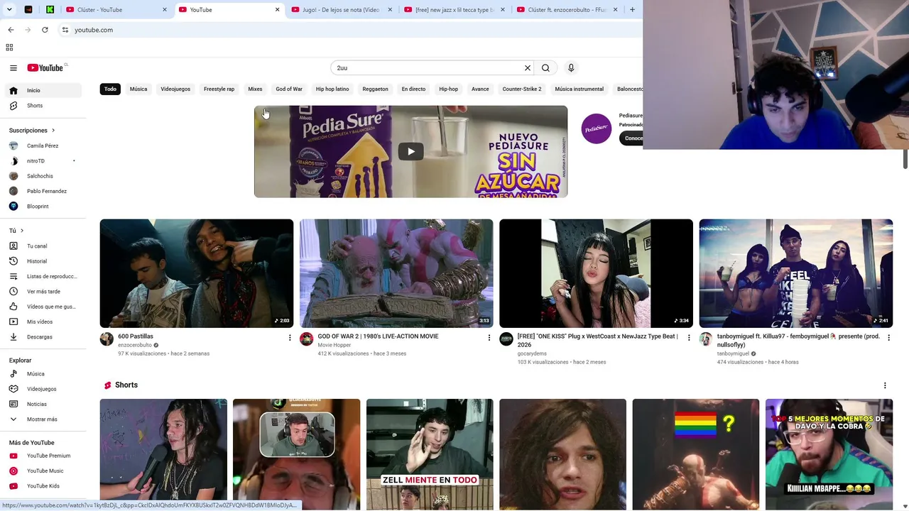Go back in browser history
Image resolution: width=909 pixels, height=511 pixels.
click(11, 30)
